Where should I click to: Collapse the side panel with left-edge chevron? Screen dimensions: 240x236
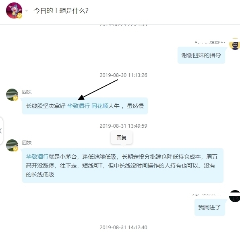1,131
